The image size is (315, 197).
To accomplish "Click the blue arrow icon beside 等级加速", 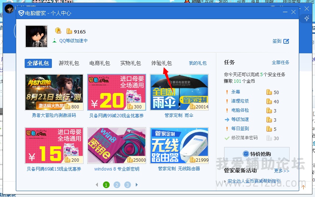I will coord(227,119).
